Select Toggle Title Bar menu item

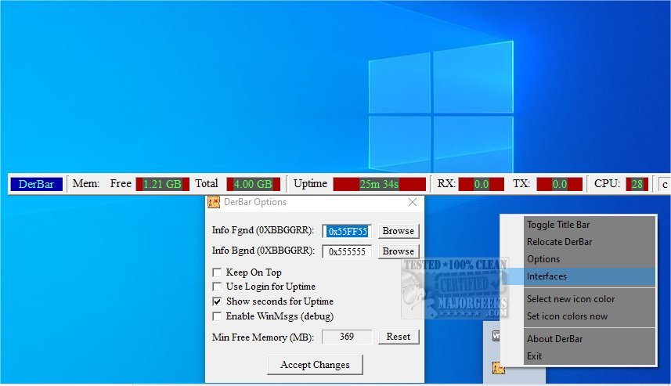coord(590,225)
